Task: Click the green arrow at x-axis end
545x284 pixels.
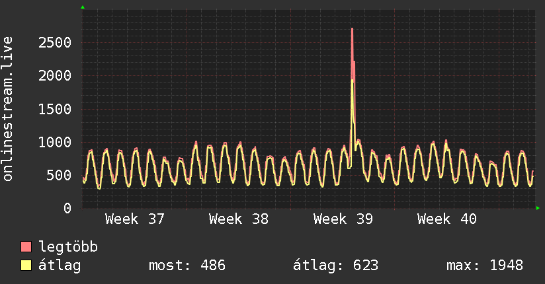Action: 538,208
